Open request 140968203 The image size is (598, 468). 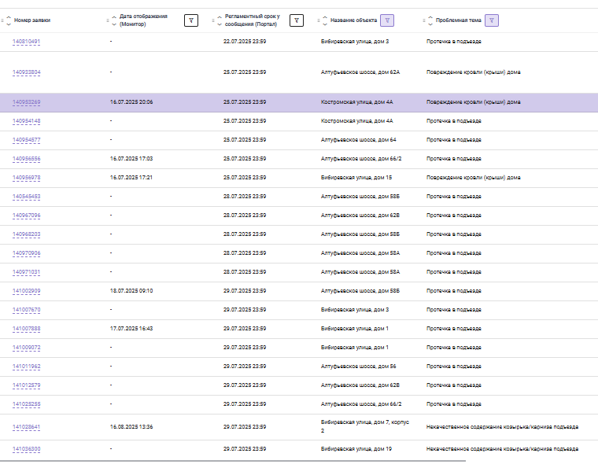[x=26, y=234]
